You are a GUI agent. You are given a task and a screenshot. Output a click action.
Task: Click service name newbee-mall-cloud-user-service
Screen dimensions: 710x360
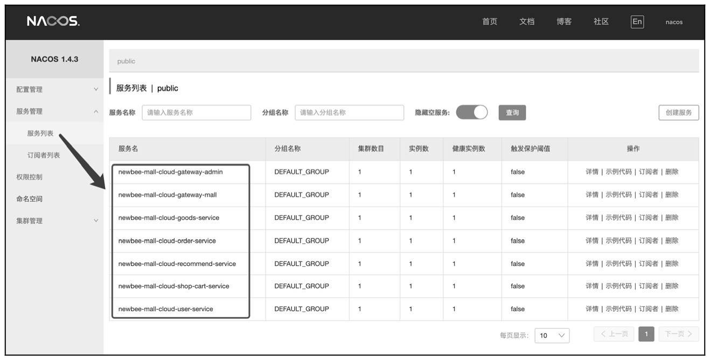165,309
